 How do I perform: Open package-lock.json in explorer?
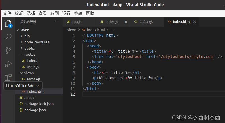tap(39, 104)
